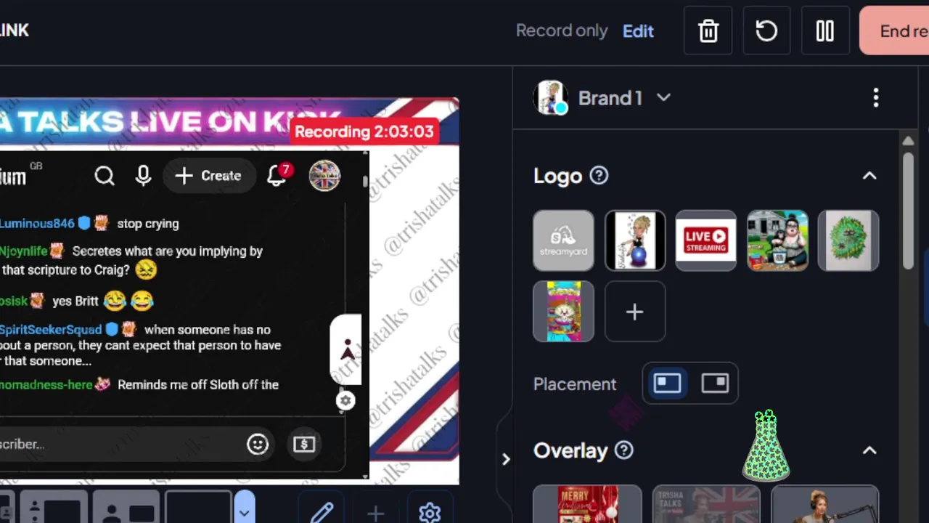Open the chat settings gear icon
Screen dimensions: 929x523
345,400
